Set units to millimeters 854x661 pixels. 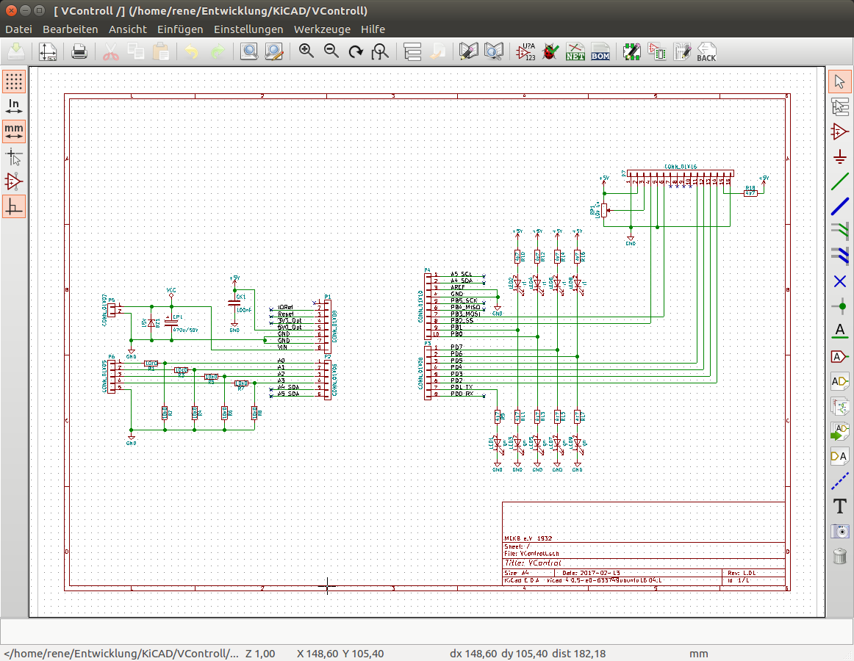click(14, 131)
